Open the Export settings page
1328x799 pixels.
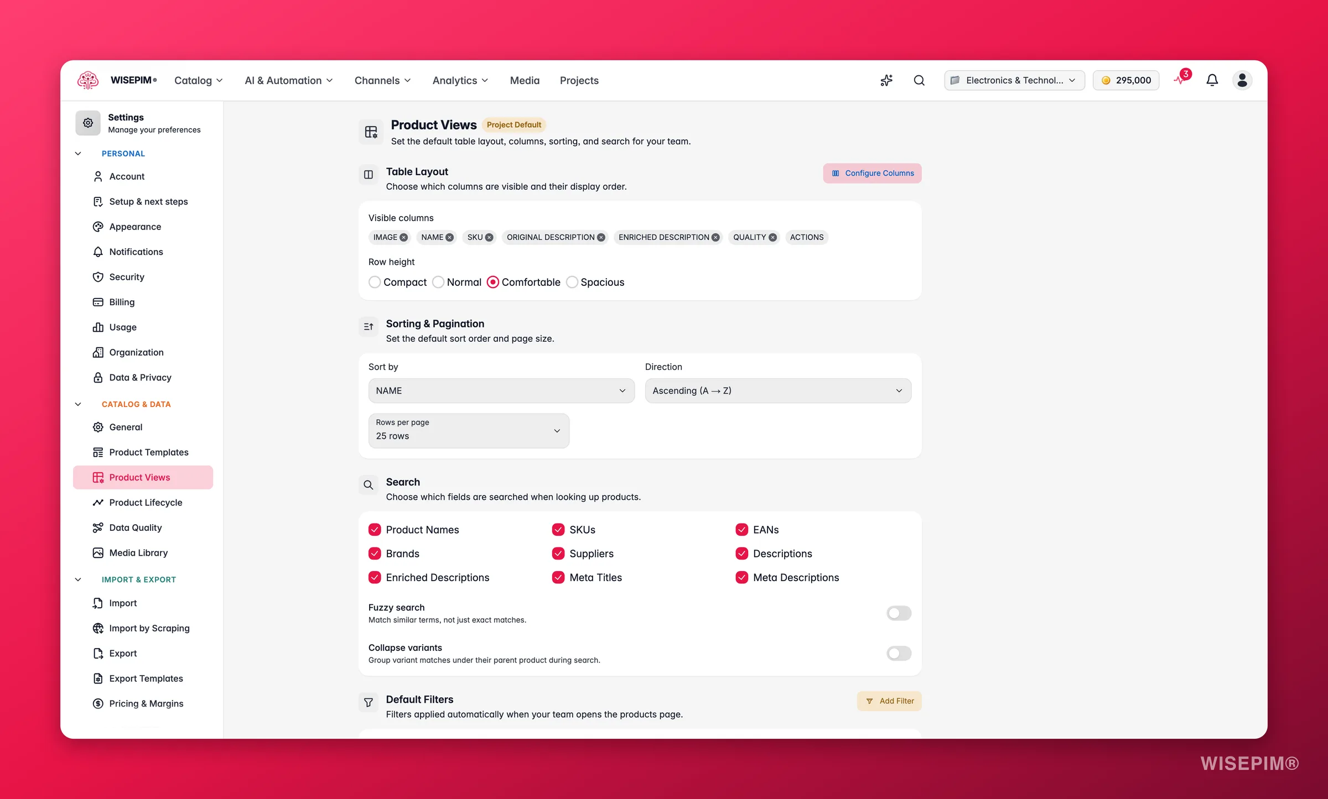point(143,654)
